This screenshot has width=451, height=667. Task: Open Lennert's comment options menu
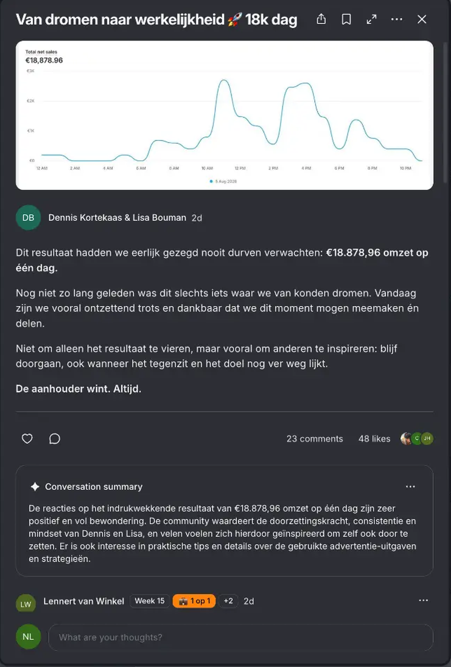(x=423, y=600)
